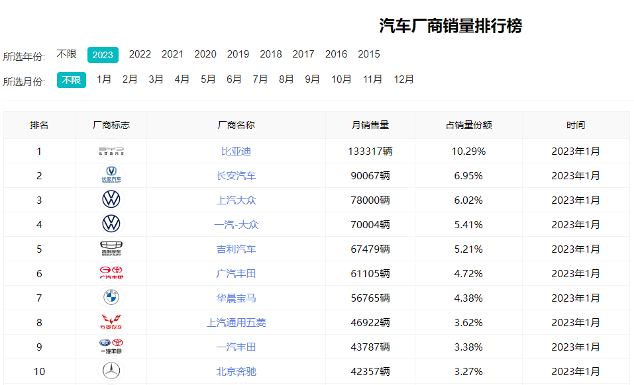
Task: Click the BMW logo in row 7
Action: [x=111, y=298]
